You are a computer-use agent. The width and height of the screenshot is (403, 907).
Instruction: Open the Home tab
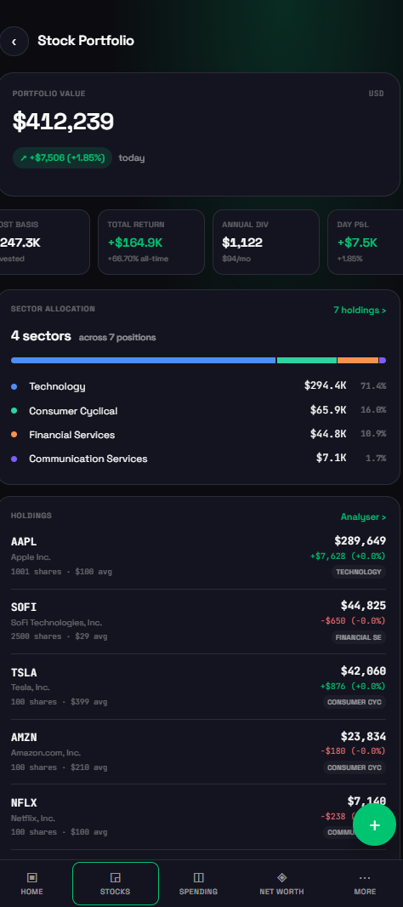click(31, 883)
